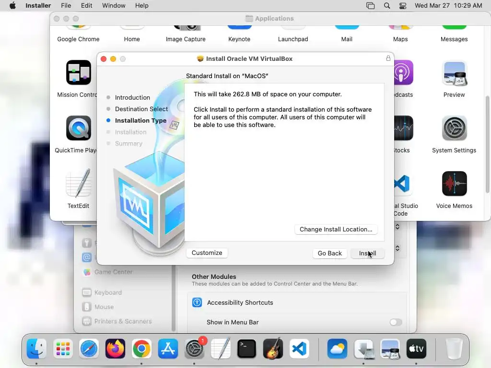Select the Destination Select step
The width and height of the screenshot is (491, 368).
pos(141,109)
